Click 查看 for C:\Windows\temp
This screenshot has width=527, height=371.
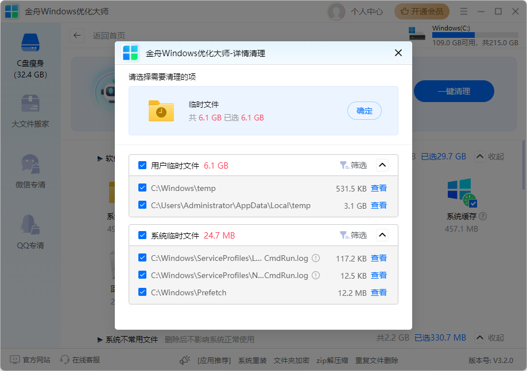[379, 188]
